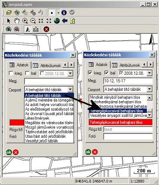Click the left tab-scroll arrow in right dialog
The image size is (159, 185).
click(144, 64)
